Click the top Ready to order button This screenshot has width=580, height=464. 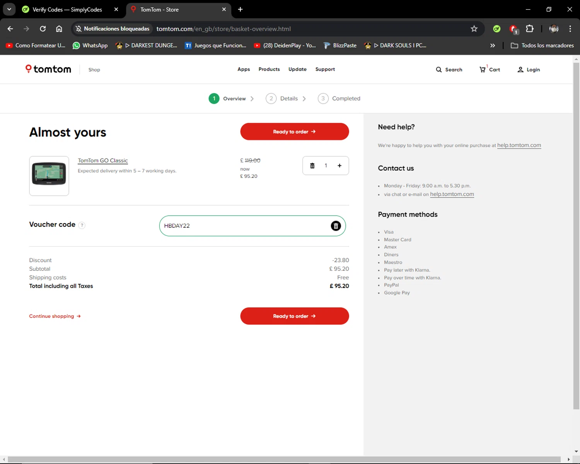click(x=295, y=131)
